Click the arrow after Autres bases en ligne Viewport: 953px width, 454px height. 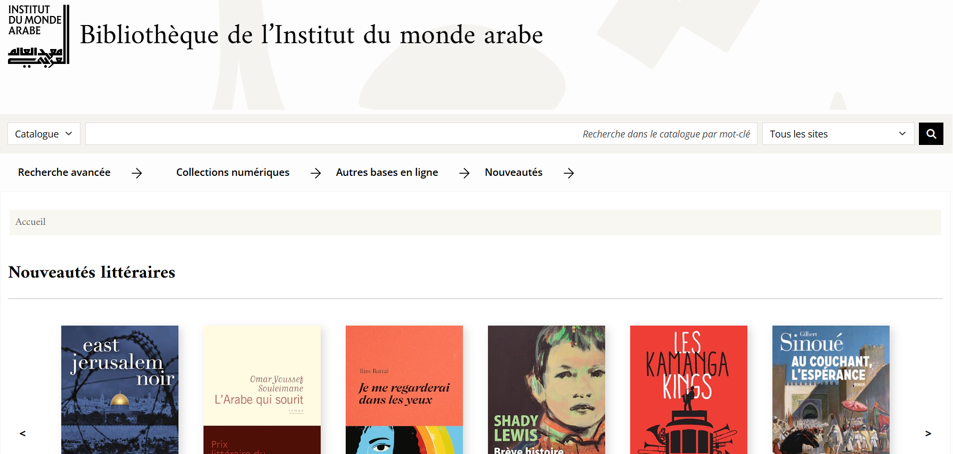[x=465, y=173]
